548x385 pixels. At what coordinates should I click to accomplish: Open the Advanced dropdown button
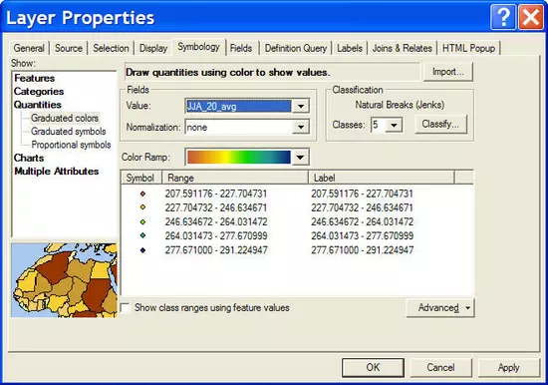click(x=440, y=308)
